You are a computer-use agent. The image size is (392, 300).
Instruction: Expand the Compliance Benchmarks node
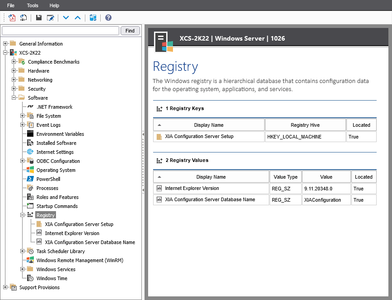(14, 61)
